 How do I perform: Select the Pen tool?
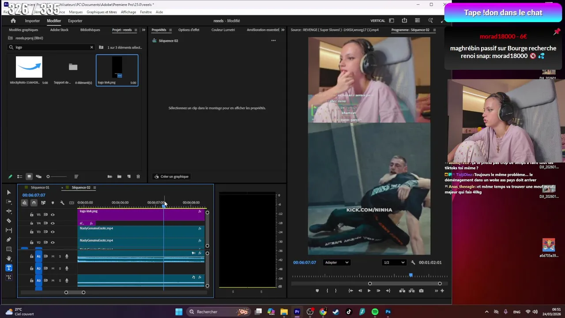tap(8, 239)
